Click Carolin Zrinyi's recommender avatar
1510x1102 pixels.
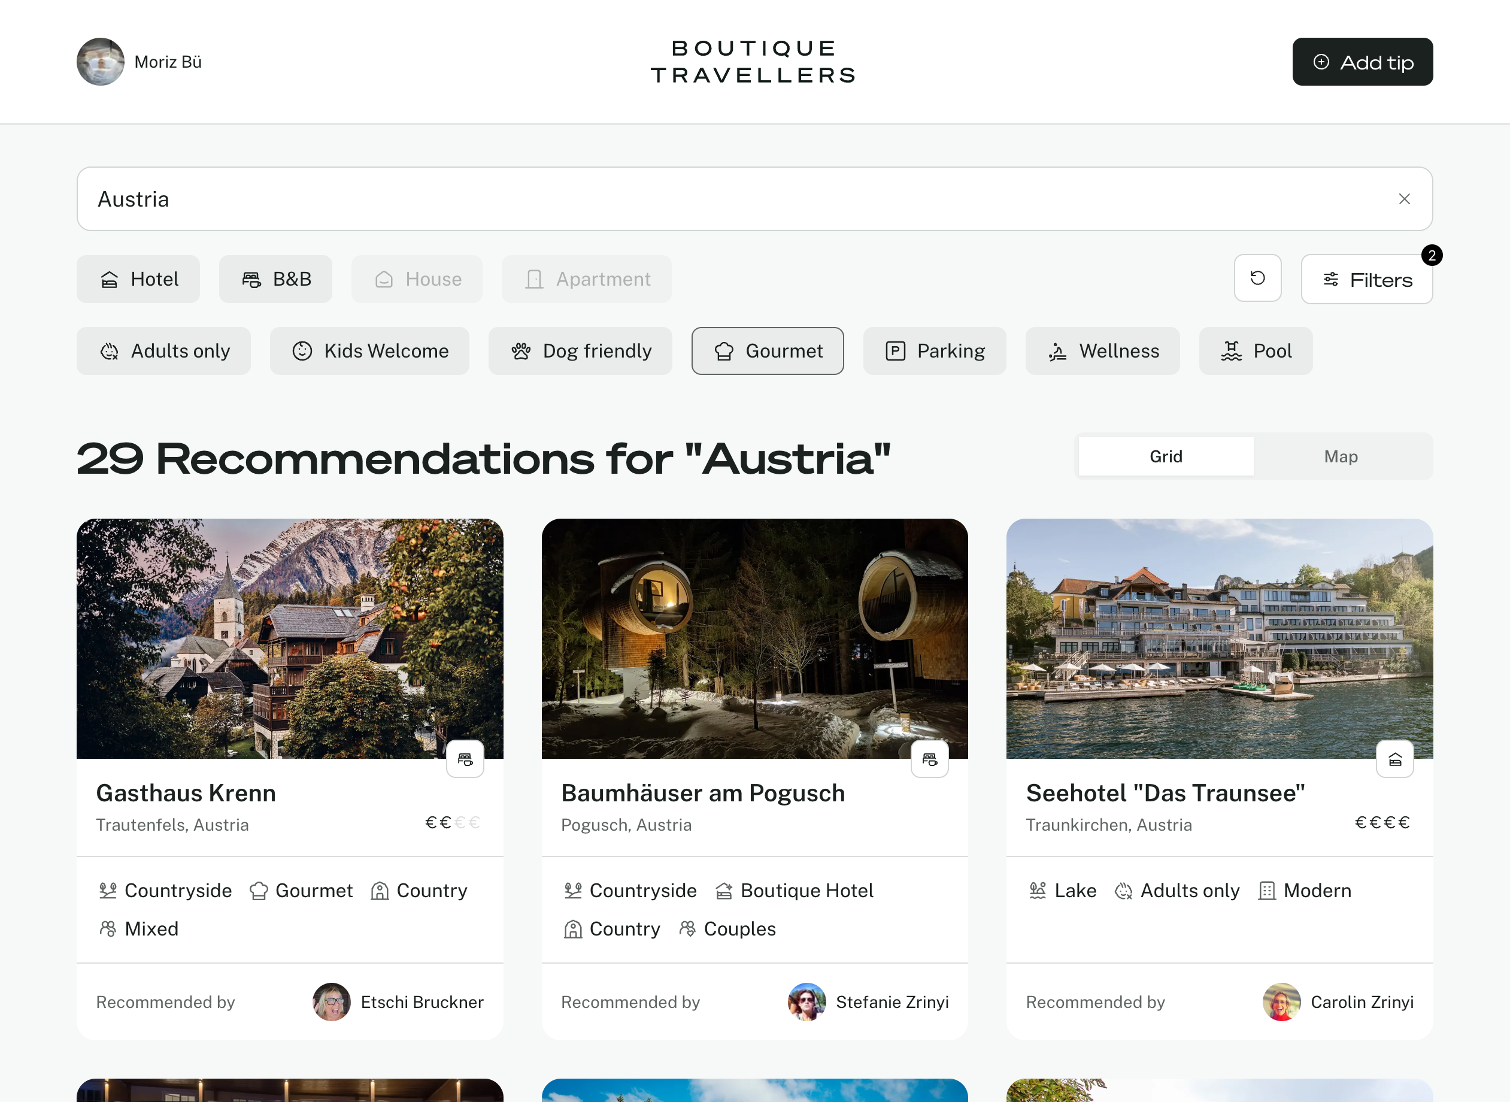pyautogui.click(x=1281, y=1001)
